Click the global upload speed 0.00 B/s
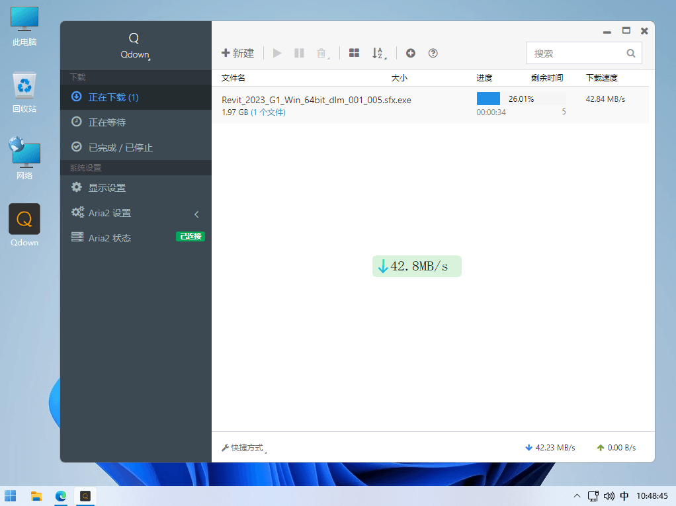The height and width of the screenshot is (506, 676). (x=616, y=448)
